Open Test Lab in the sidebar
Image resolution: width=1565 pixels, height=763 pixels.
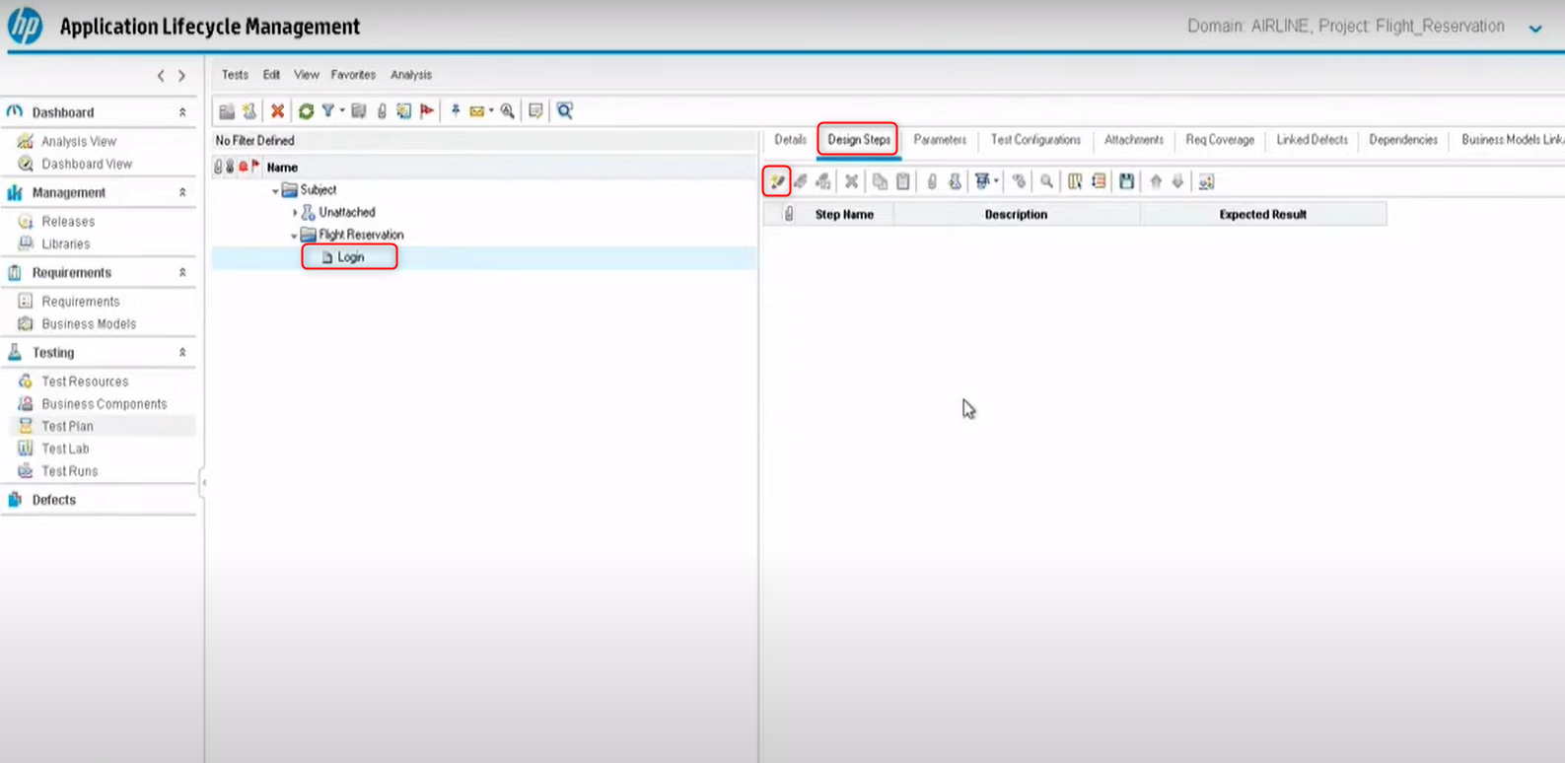65,449
